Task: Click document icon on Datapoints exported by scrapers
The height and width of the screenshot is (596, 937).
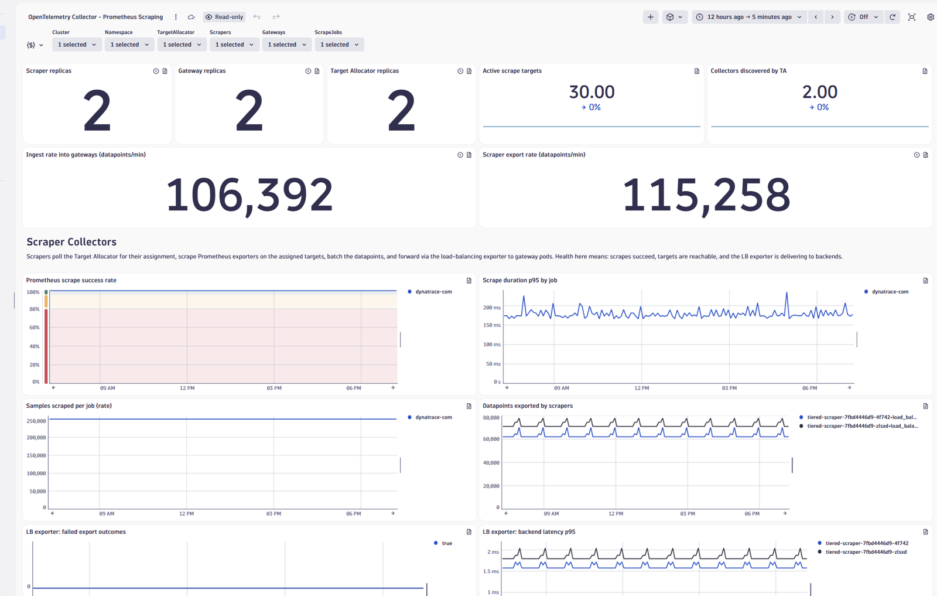Action: click(x=926, y=406)
